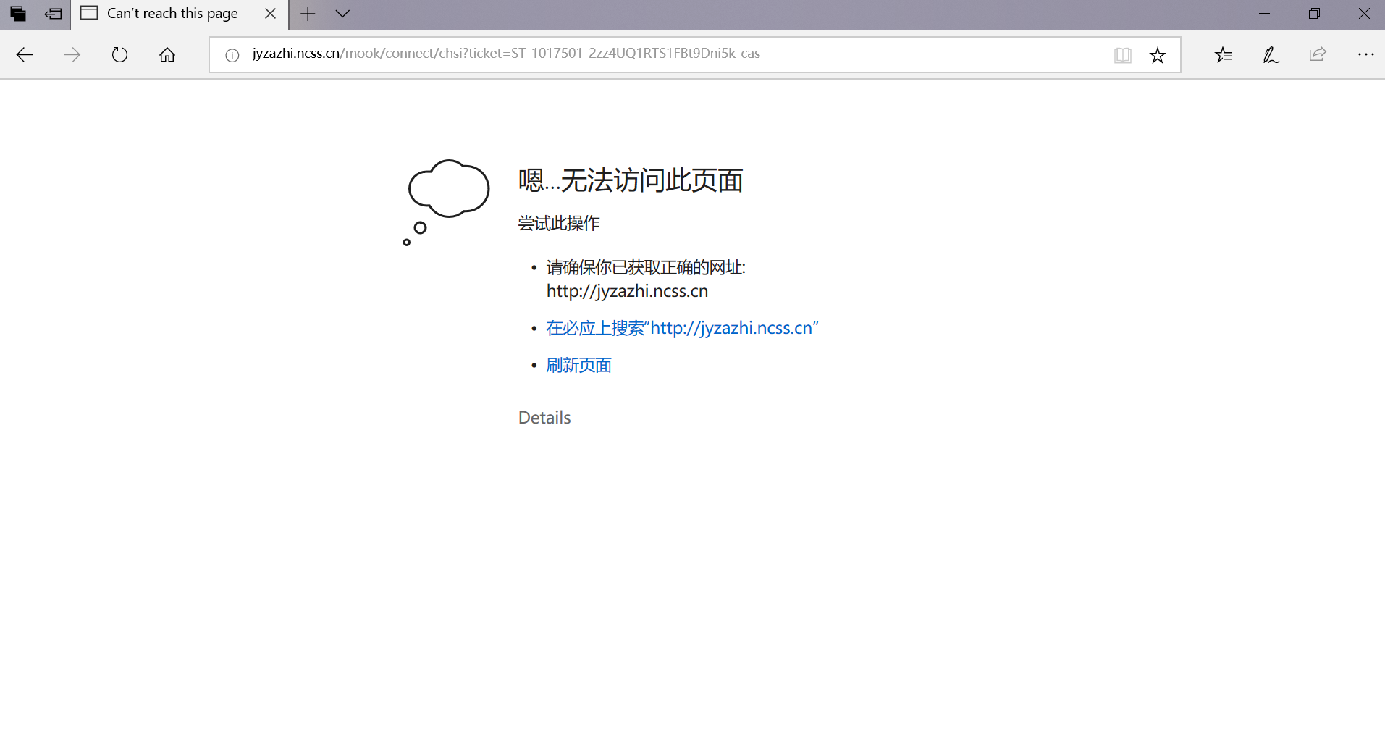This screenshot has width=1385, height=732.
Task: Expand the Details section
Action: (544, 418)
